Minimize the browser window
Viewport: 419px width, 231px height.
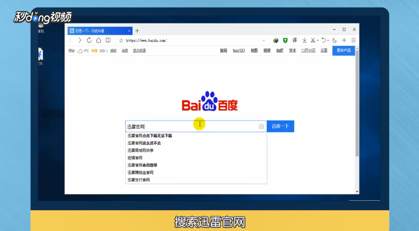[334, 29]
